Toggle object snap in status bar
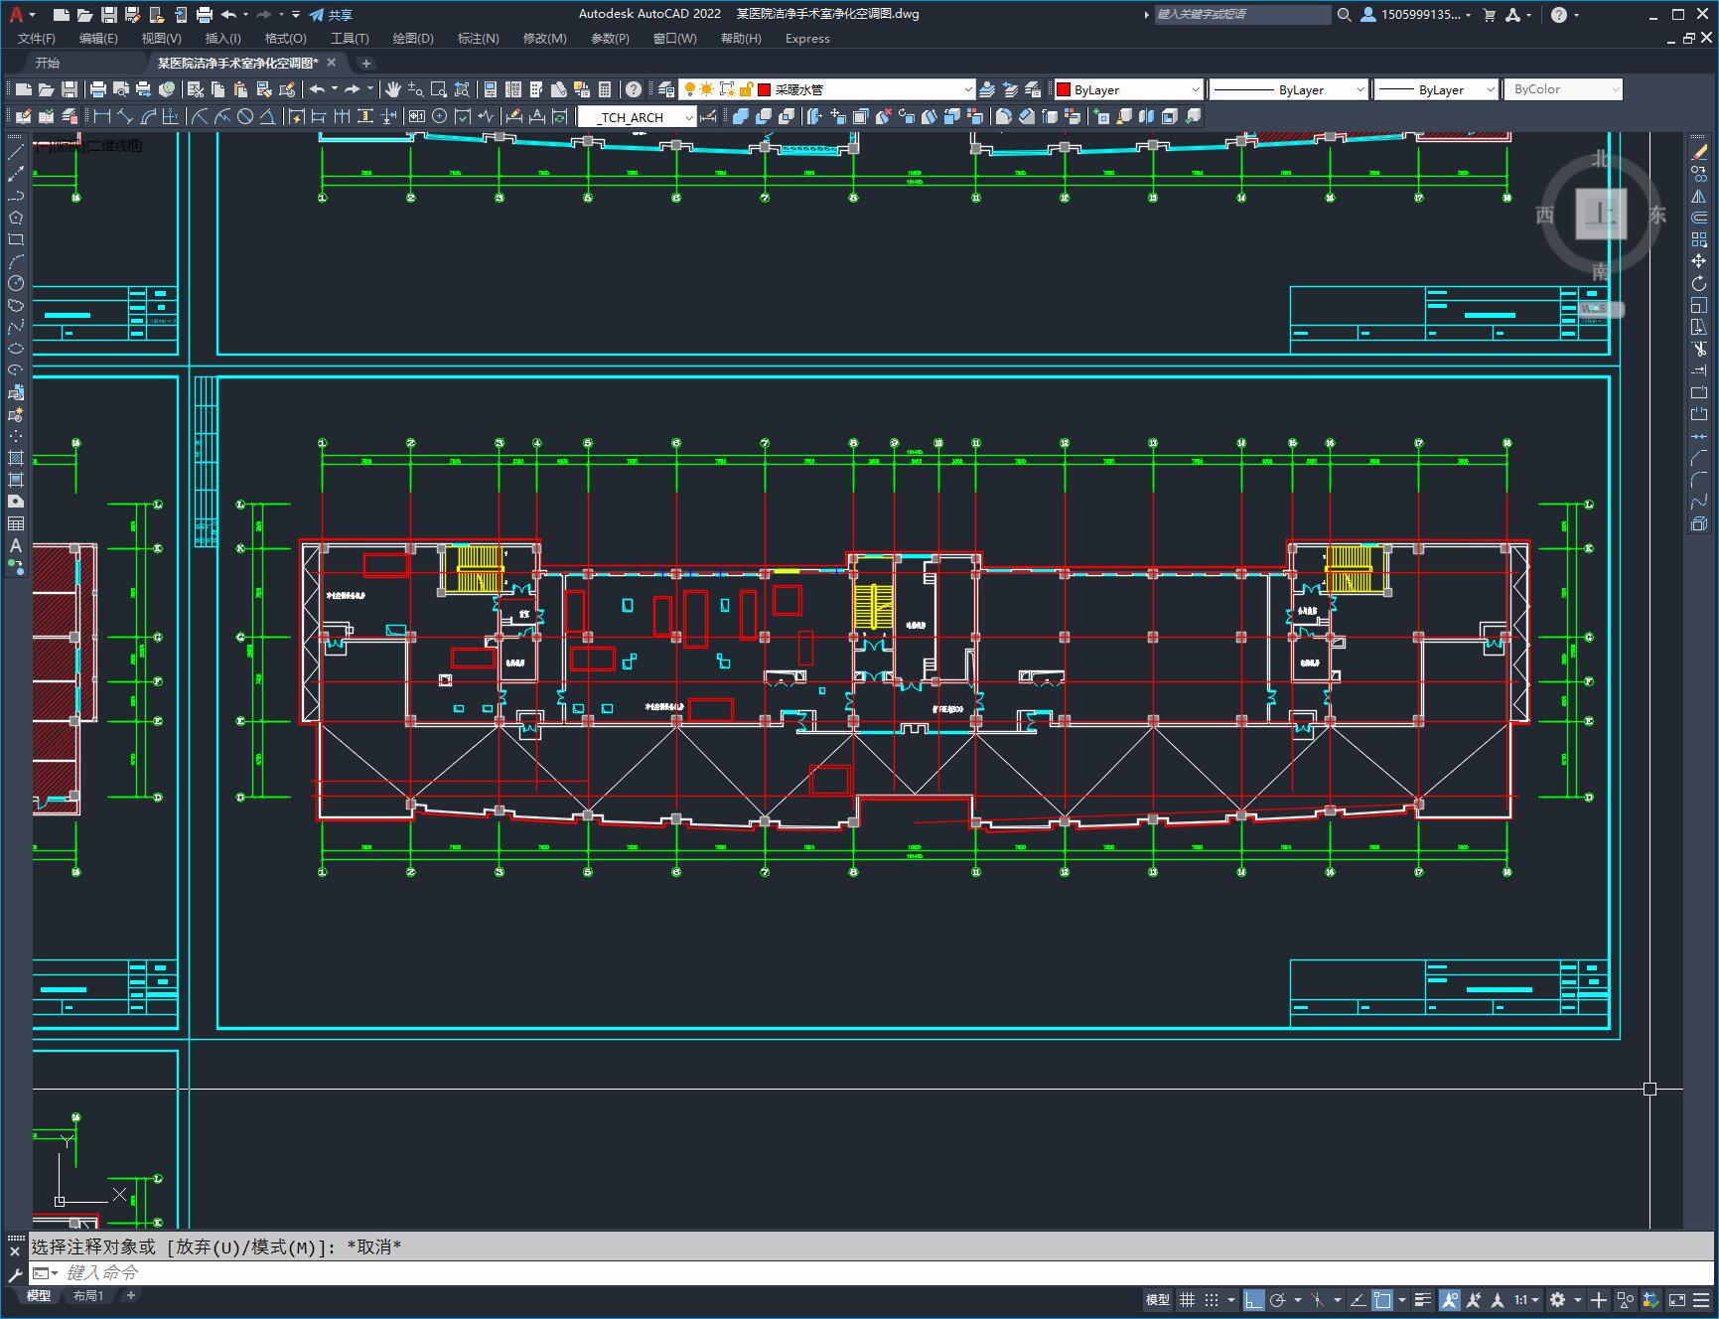The width and height of the screenshot is (1719, 1319). (1382, 1299)
